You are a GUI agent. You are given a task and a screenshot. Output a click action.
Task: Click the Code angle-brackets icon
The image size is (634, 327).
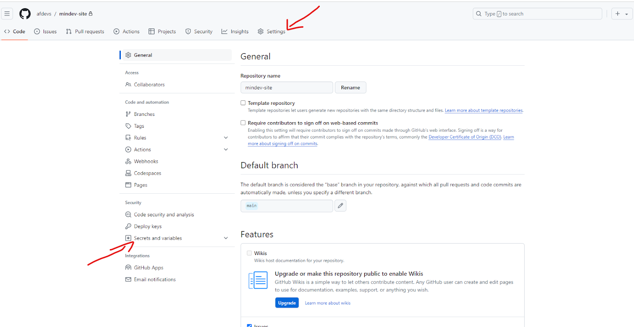7,31
